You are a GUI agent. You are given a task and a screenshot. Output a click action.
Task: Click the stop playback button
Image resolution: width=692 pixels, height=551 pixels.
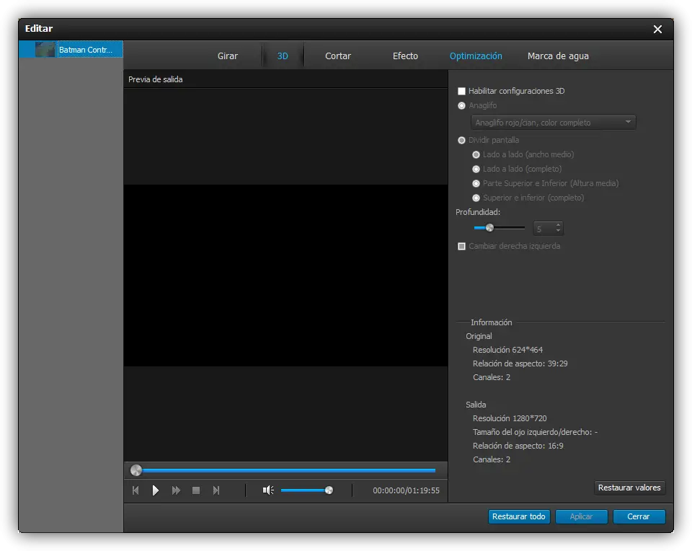pyautogui.click(x=195, y=490)
